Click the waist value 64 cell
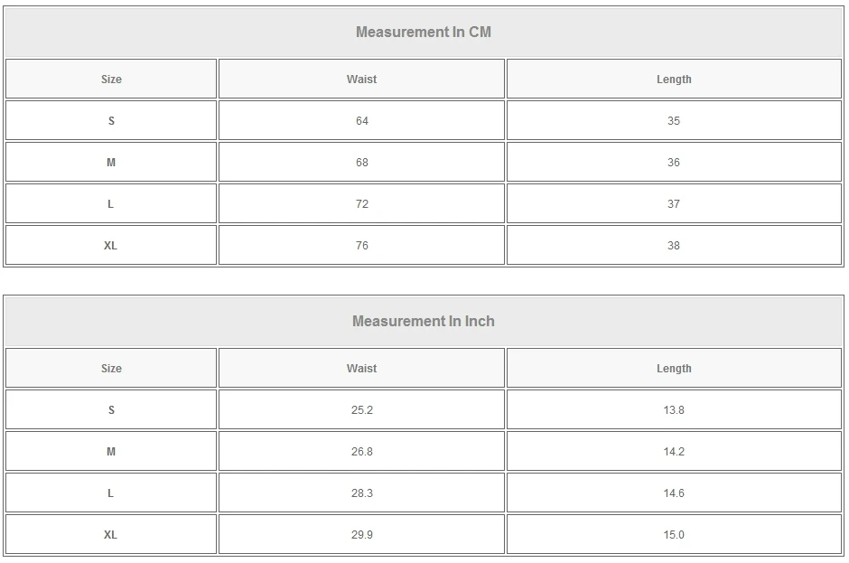849x563 pixels. coord(361,121)
